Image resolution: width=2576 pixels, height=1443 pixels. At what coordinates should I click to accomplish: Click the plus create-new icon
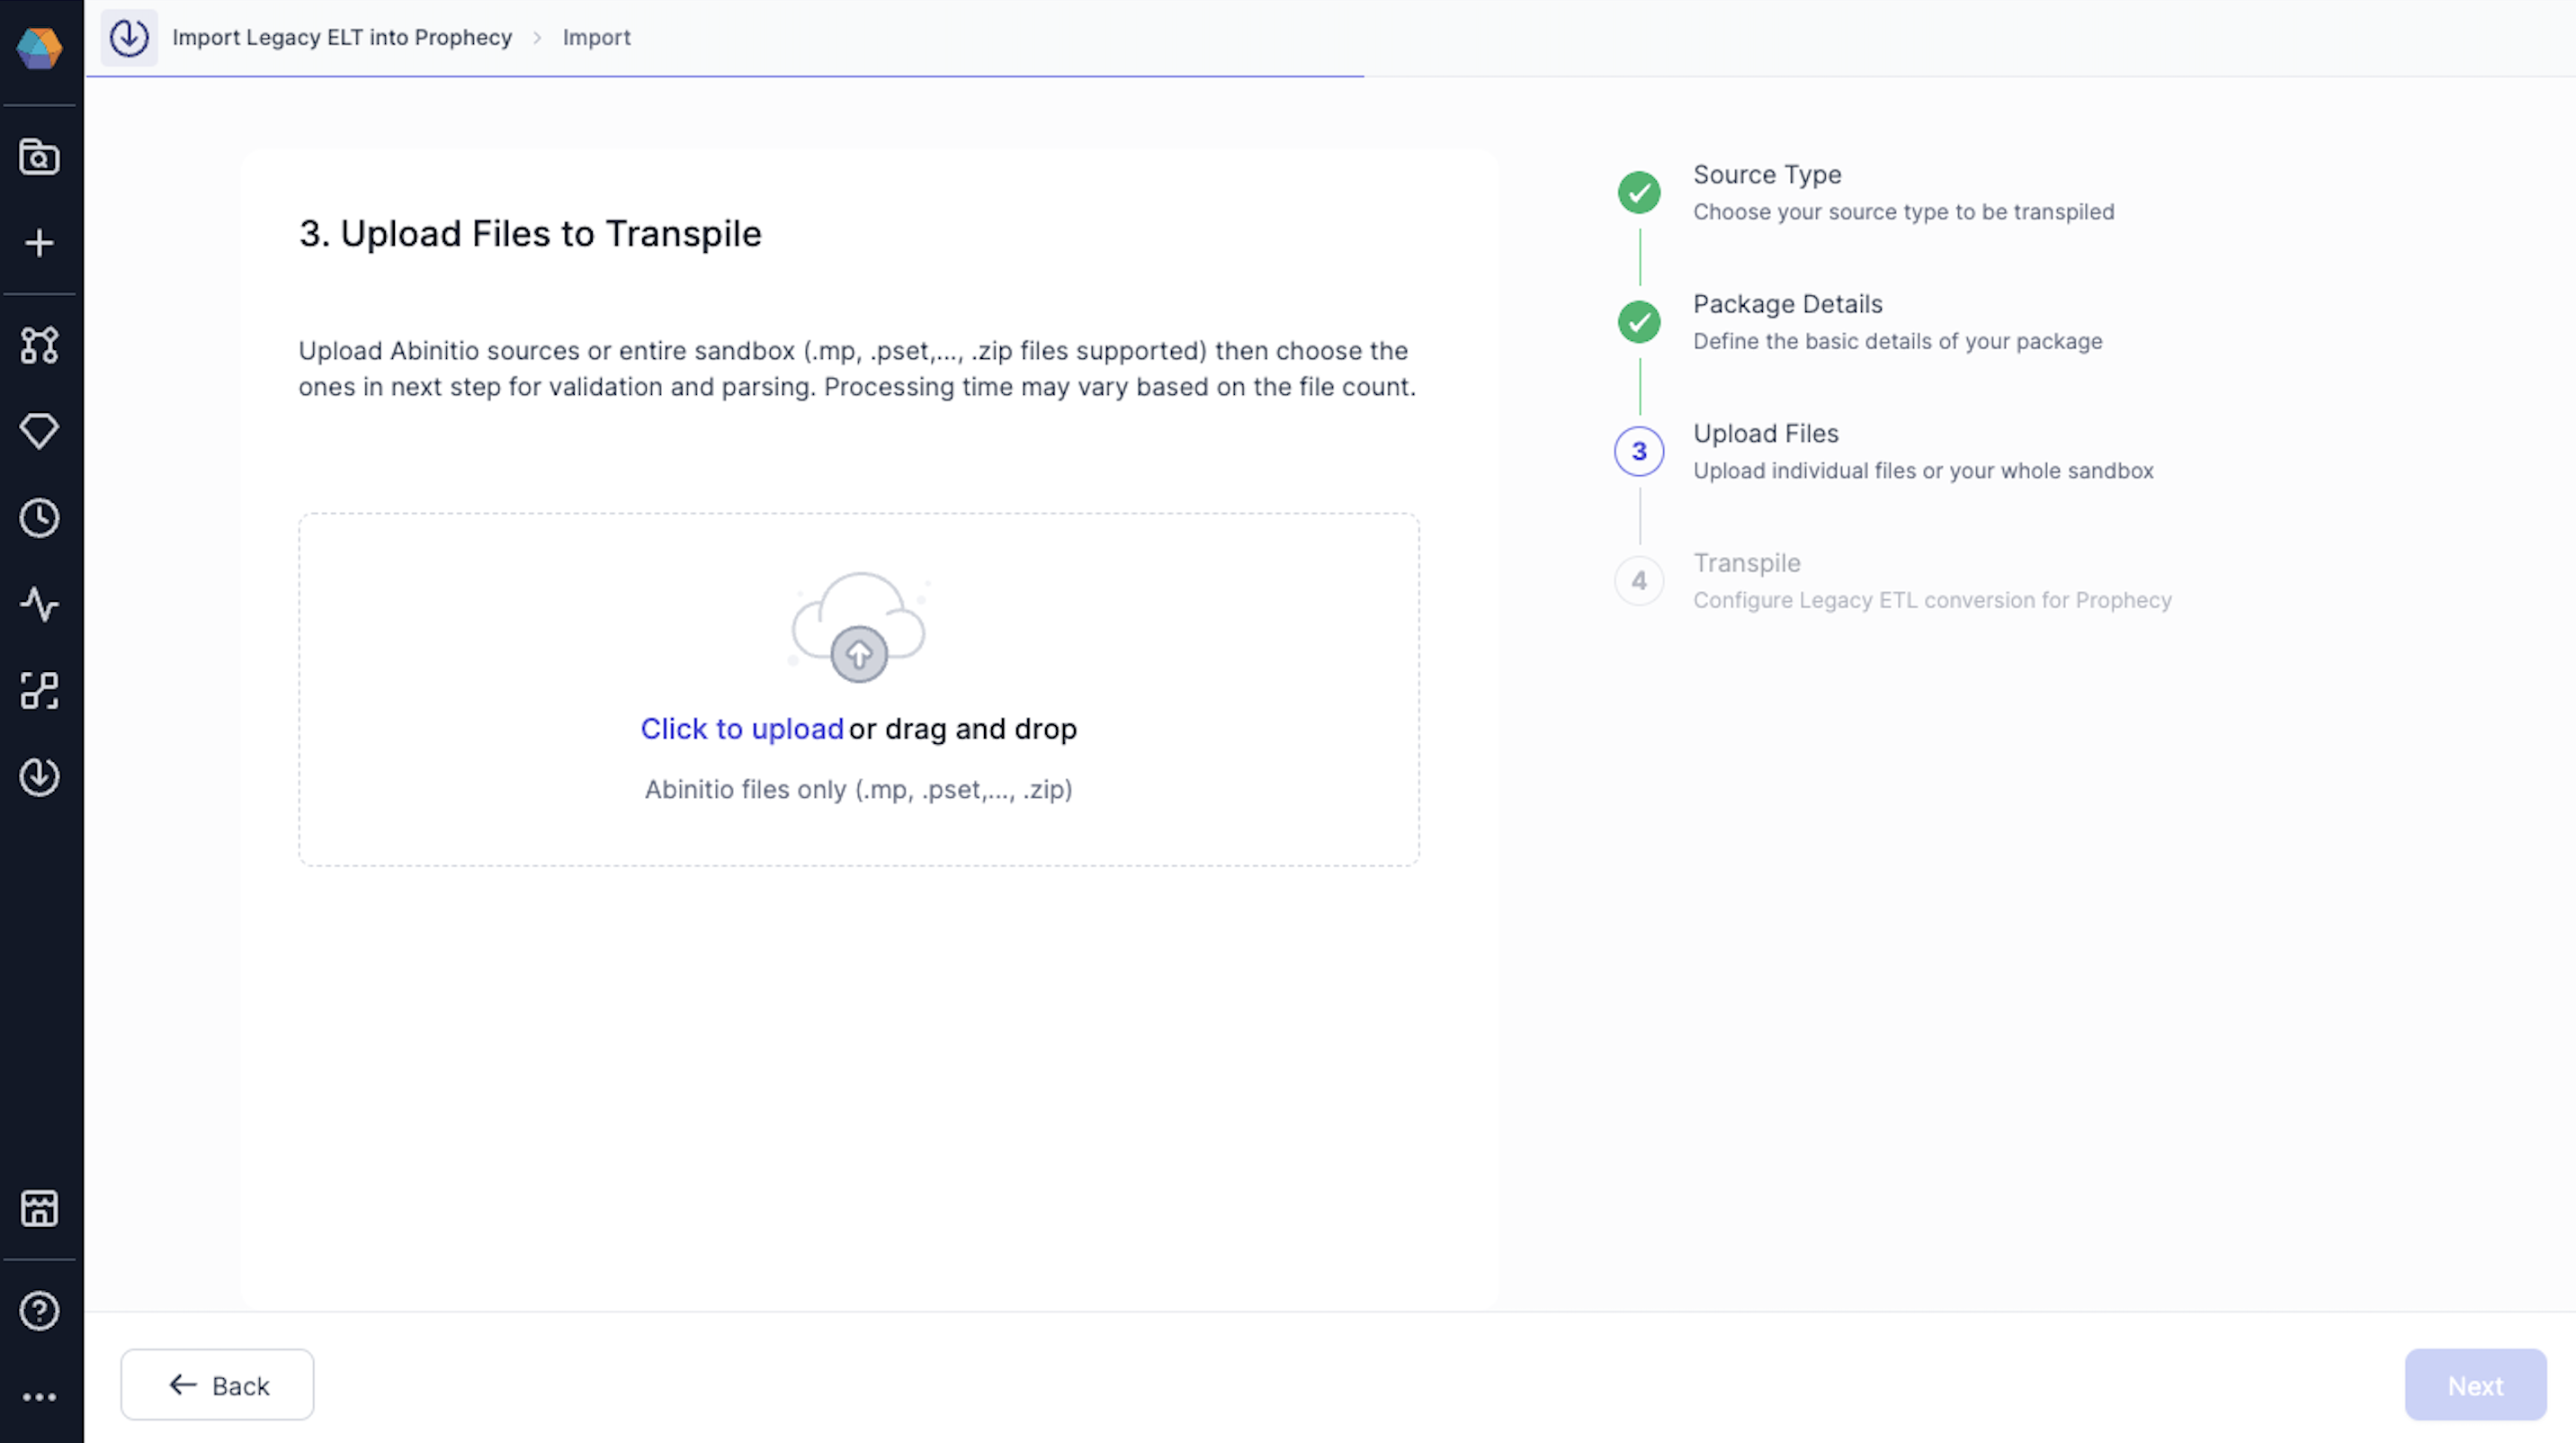(x=40, y=243)
